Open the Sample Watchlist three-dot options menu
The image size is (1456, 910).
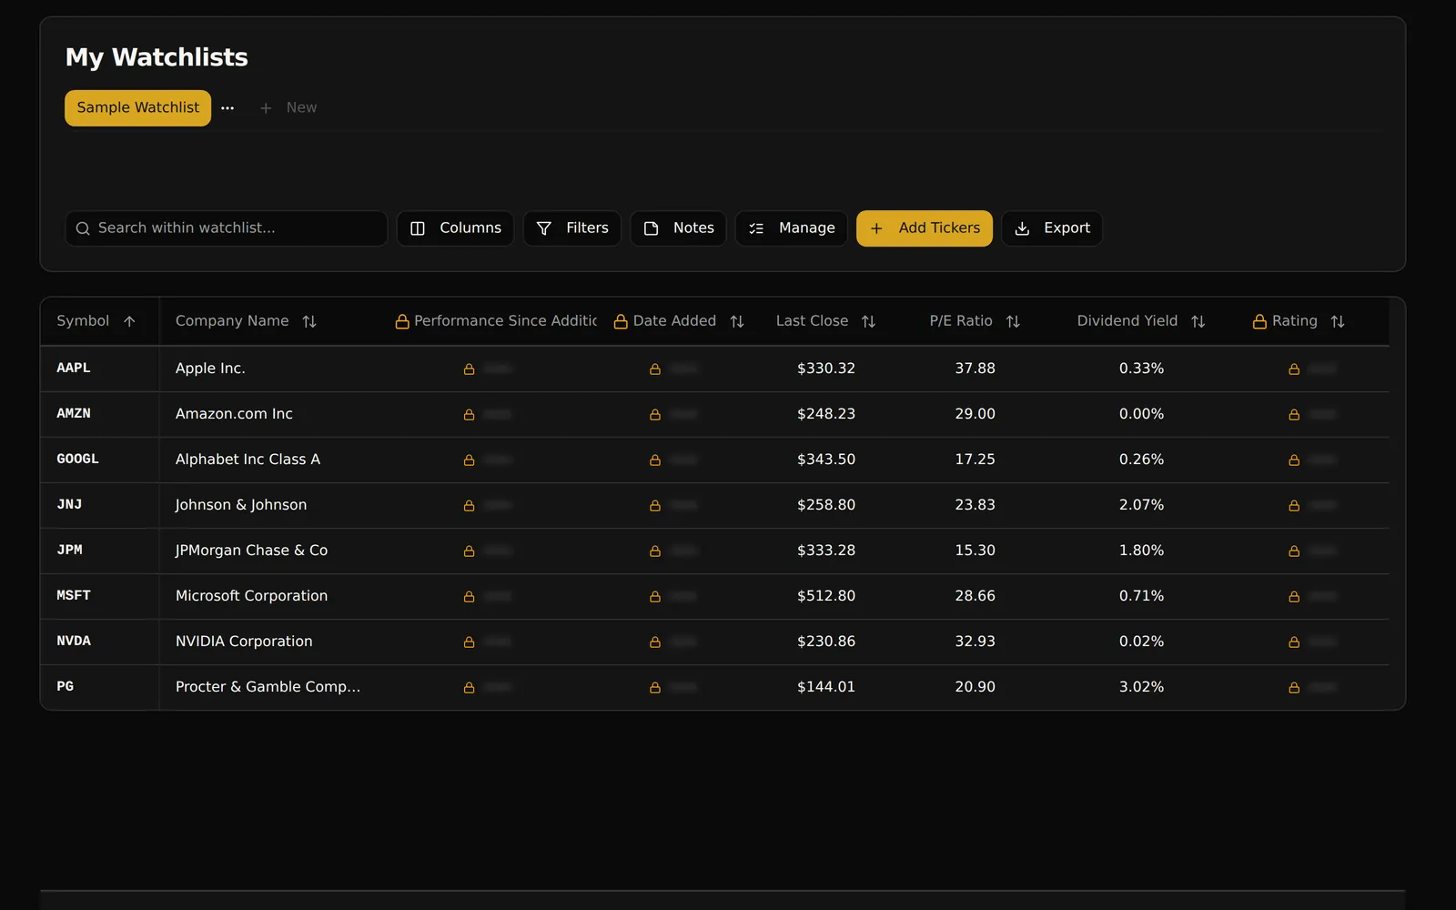point(227,108)
